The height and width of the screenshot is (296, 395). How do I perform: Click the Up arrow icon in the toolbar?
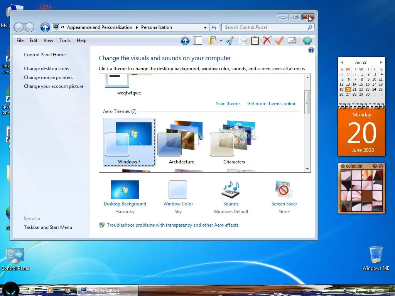(185, 40)
